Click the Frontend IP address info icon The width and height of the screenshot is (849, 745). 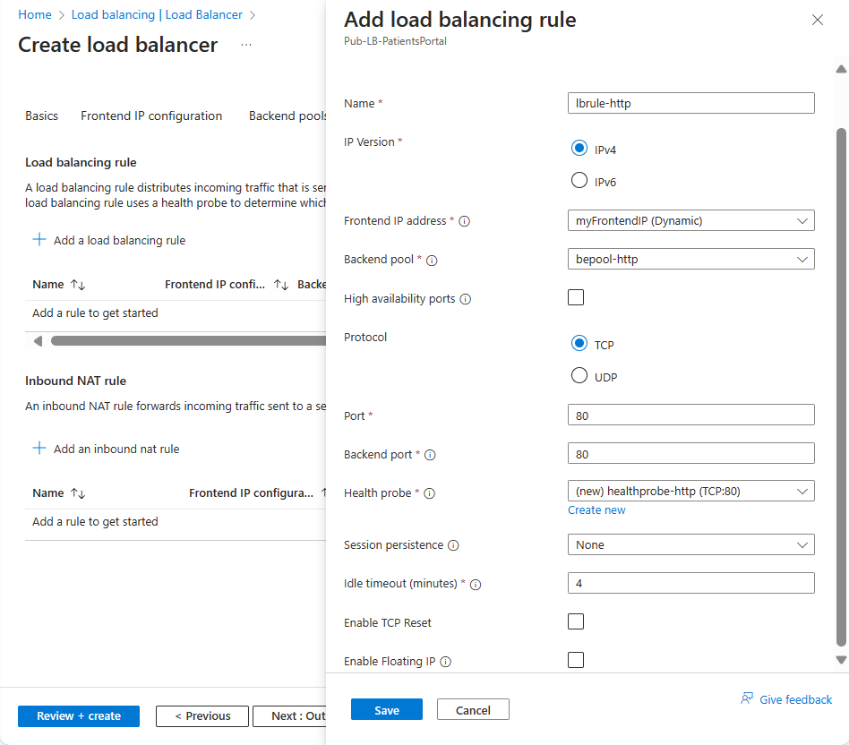pos(464,221)
